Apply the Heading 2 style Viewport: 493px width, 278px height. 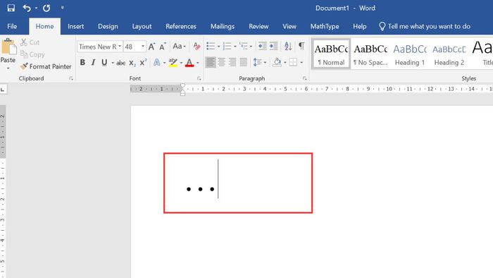pos(449,54)
